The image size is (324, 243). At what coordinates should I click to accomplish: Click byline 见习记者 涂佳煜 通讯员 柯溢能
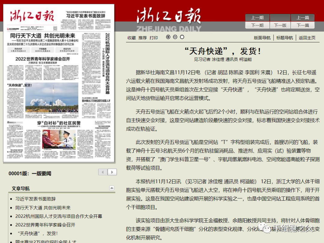point(223,59)
